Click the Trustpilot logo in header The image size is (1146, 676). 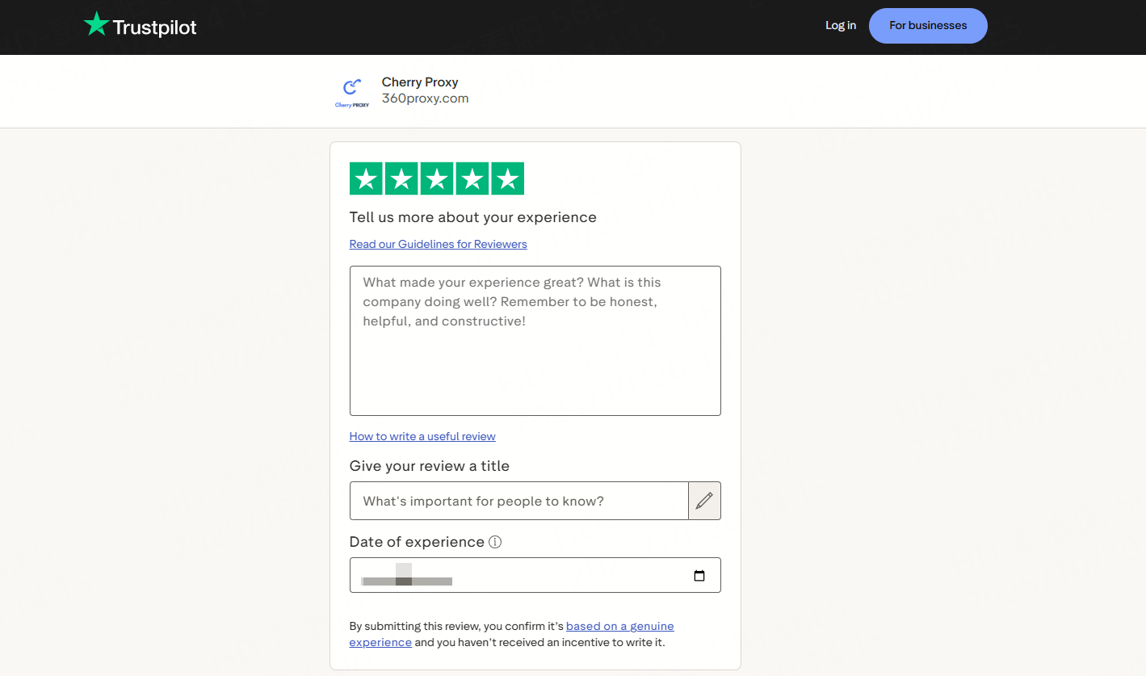pos(141,26)
